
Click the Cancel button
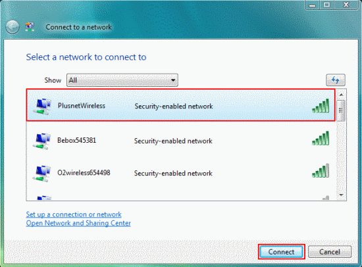(x=330, y=252)
